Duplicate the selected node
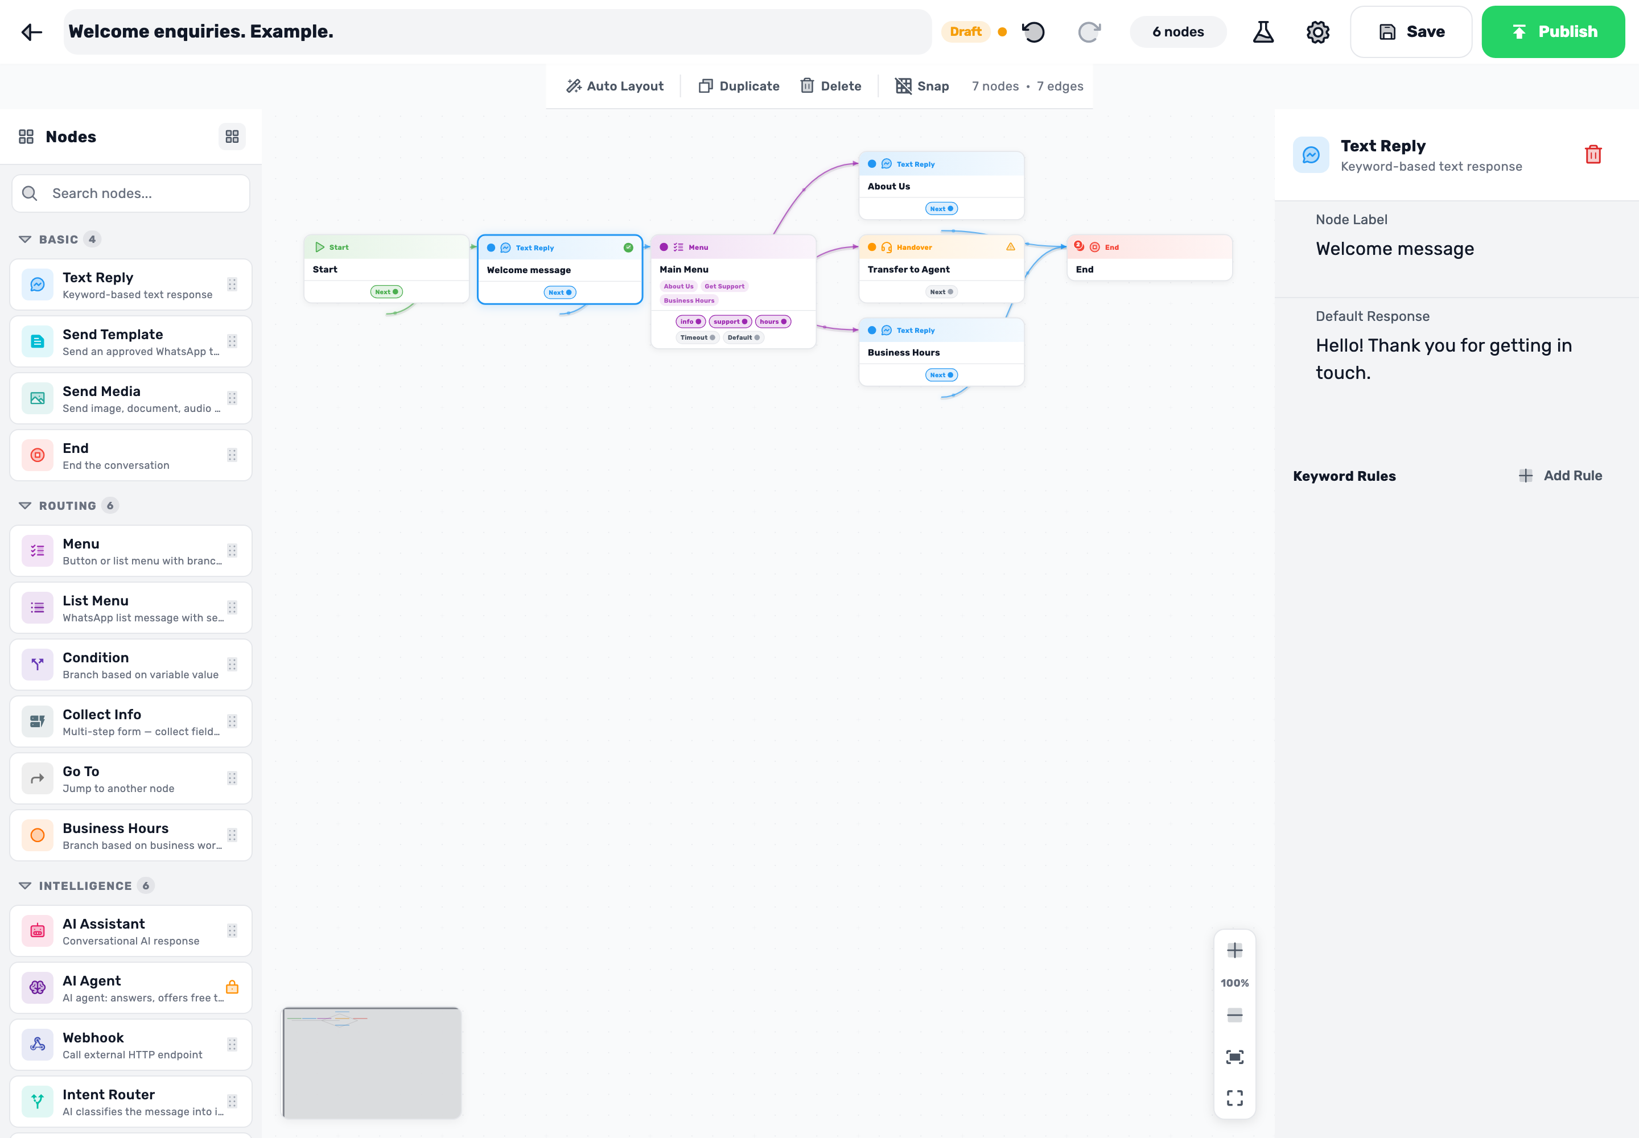The image size is (1639, 1138). click(x=739, y=86)
